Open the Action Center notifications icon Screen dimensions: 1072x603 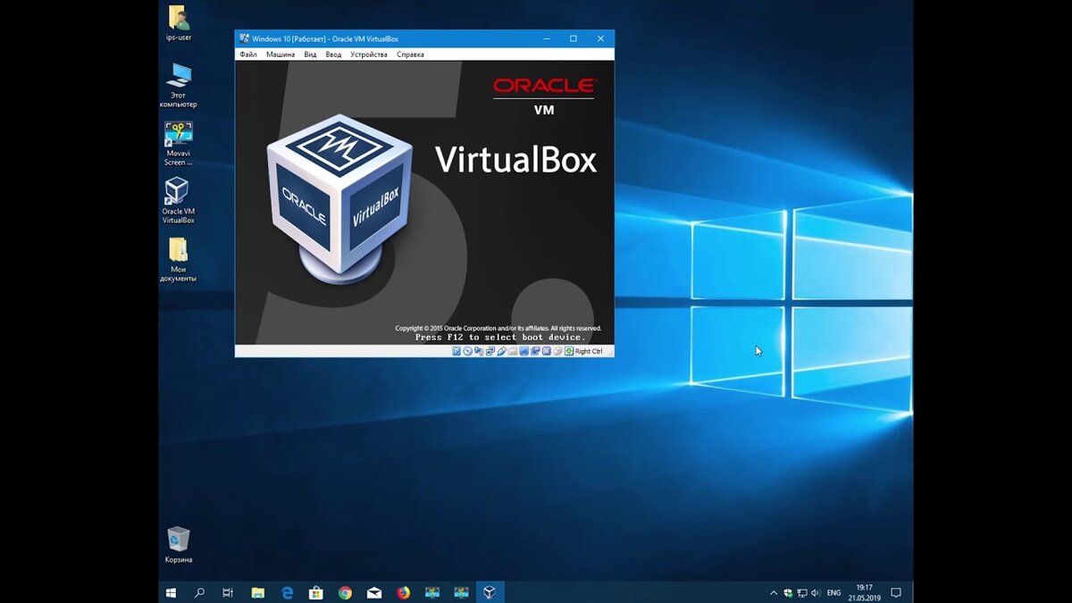click(896, 593)
